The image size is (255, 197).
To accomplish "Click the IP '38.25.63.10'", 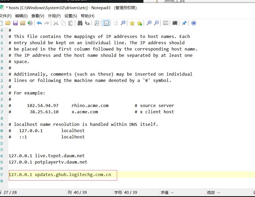I will point(44,112).
